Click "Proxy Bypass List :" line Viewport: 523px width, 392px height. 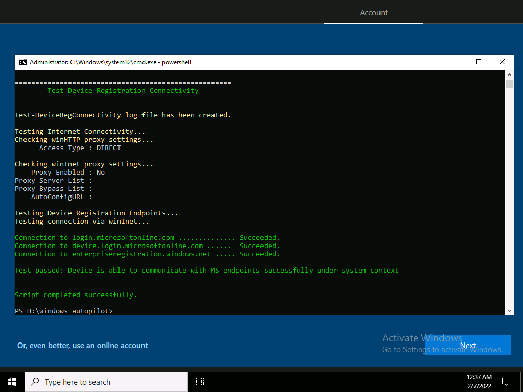pyautogui.click(x=53, y=189)
